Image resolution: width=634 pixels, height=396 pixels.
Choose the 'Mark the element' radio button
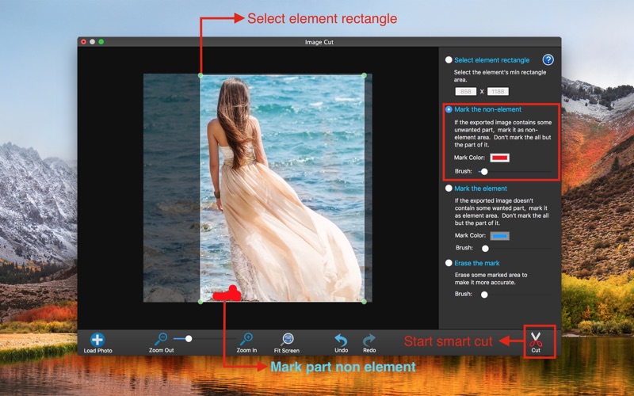[x=449, y=188]
